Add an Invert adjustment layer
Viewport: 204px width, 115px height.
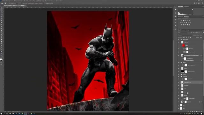tap(182, 25)
